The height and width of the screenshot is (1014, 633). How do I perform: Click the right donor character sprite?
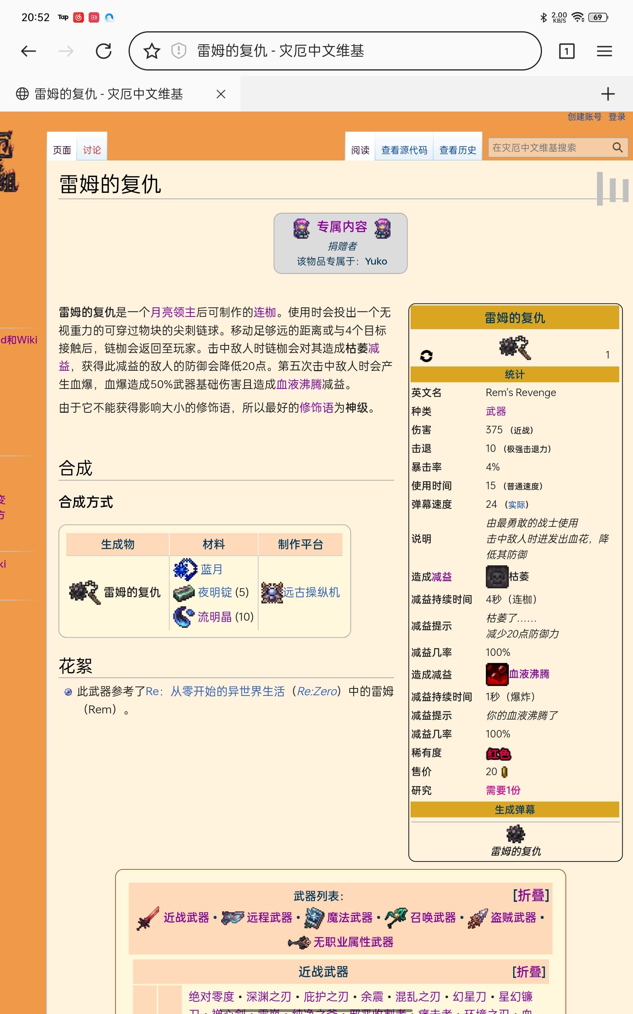(382, 229)
